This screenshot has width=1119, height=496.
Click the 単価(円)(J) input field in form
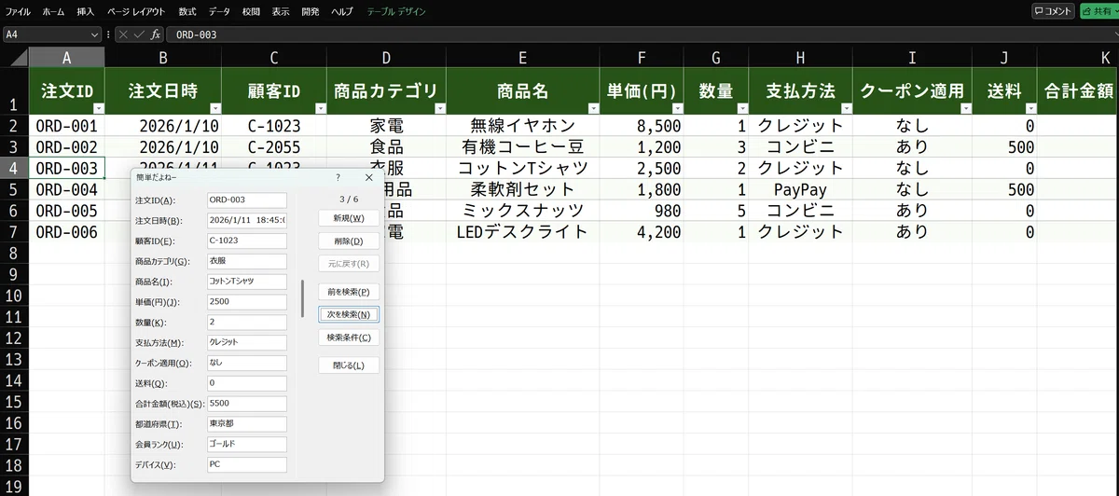click(246, 301)
